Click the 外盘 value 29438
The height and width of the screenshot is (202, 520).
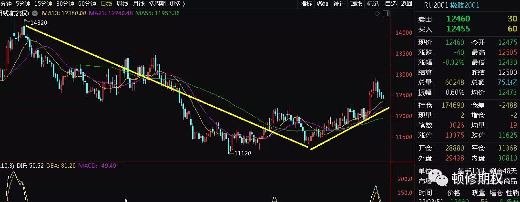pos(455,159)
